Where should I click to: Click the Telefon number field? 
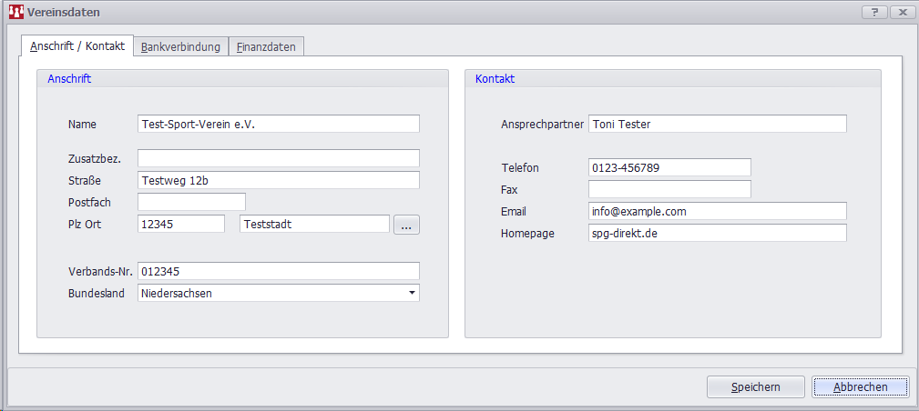pyautogui.click(x=669, y=167)
